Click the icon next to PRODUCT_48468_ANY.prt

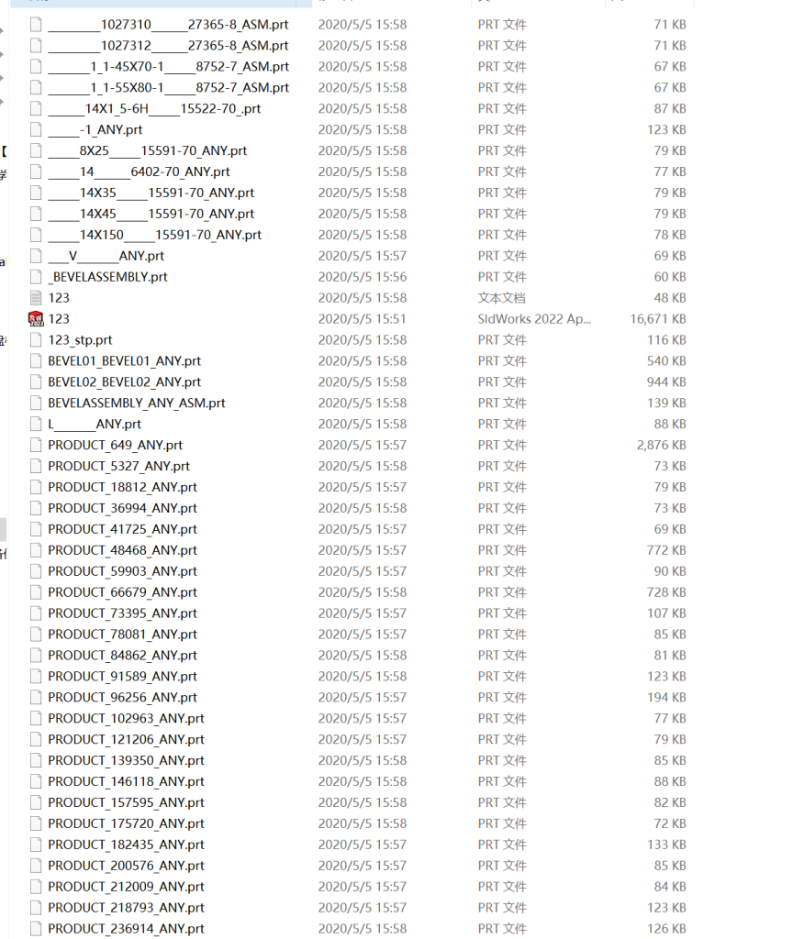[x=36, y=550]
